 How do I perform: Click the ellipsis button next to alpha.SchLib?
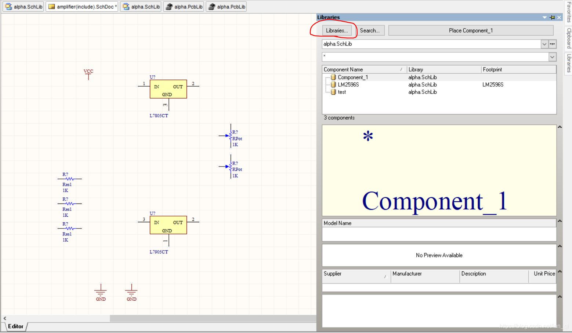(x=552, y=44)
